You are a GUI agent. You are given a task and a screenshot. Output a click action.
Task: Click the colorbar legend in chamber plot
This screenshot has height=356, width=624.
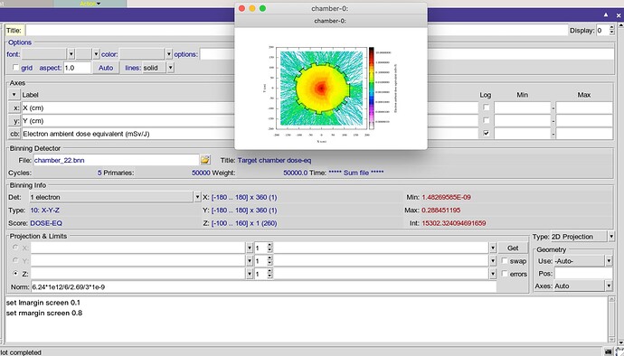[372, 88]
